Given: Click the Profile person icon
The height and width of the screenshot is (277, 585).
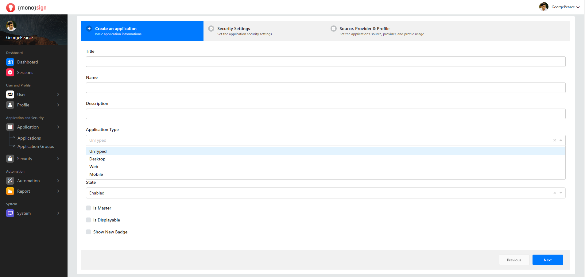Looking at the screenshot, I should coord(10,105).
